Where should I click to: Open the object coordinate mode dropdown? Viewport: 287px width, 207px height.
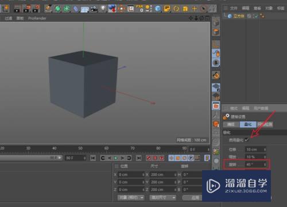[131, 197]
